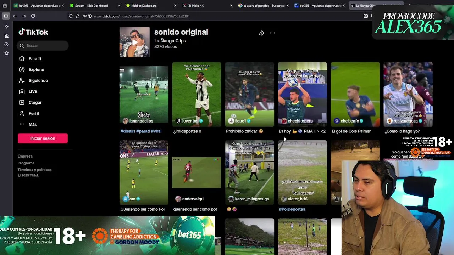
Task: Click the #diealis #parati #viral hashtags caption
Action: pyautogui.click(x=141, y=131)
